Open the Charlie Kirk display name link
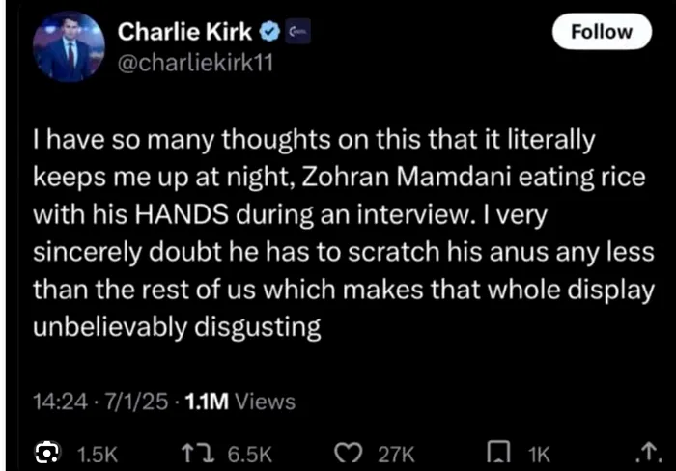The width and height of the screenshot is (676, 471). click(184, 32)
